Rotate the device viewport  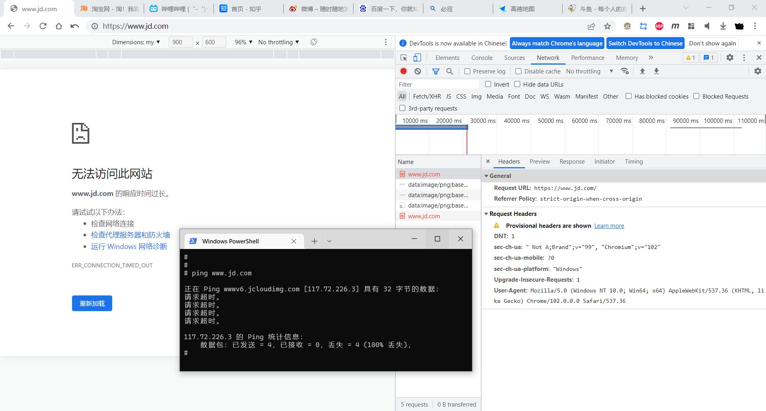coord(314,42)
